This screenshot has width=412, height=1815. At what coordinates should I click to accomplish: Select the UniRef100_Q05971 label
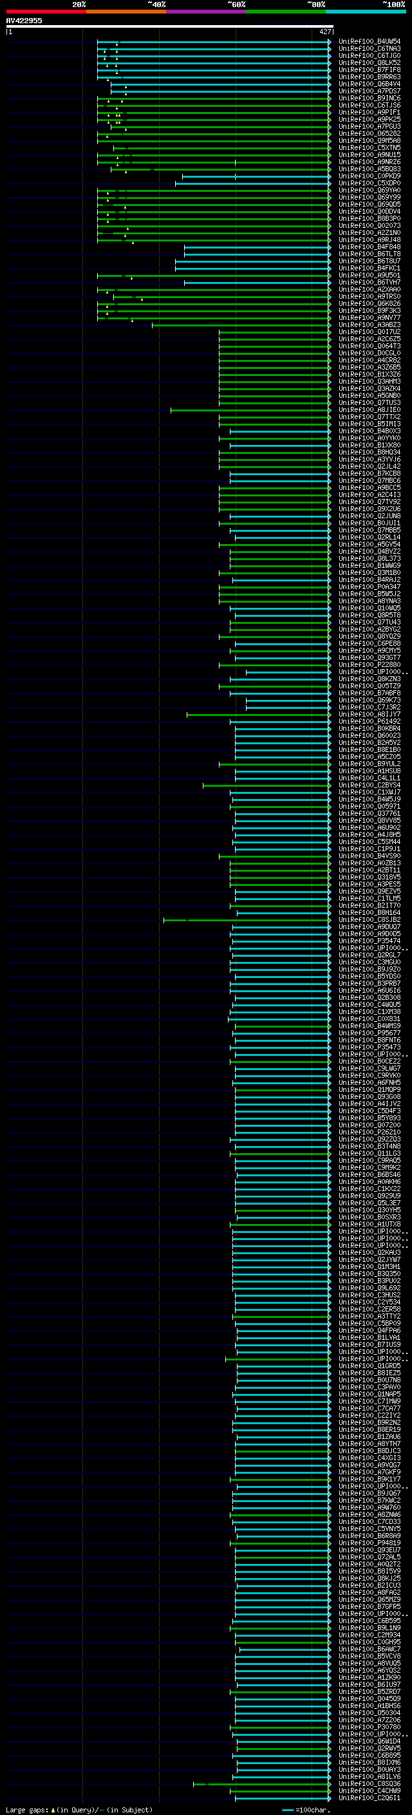[370, 806]
